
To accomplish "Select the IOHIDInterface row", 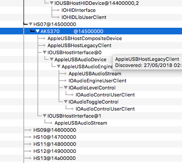I will (x=79, y=10).
